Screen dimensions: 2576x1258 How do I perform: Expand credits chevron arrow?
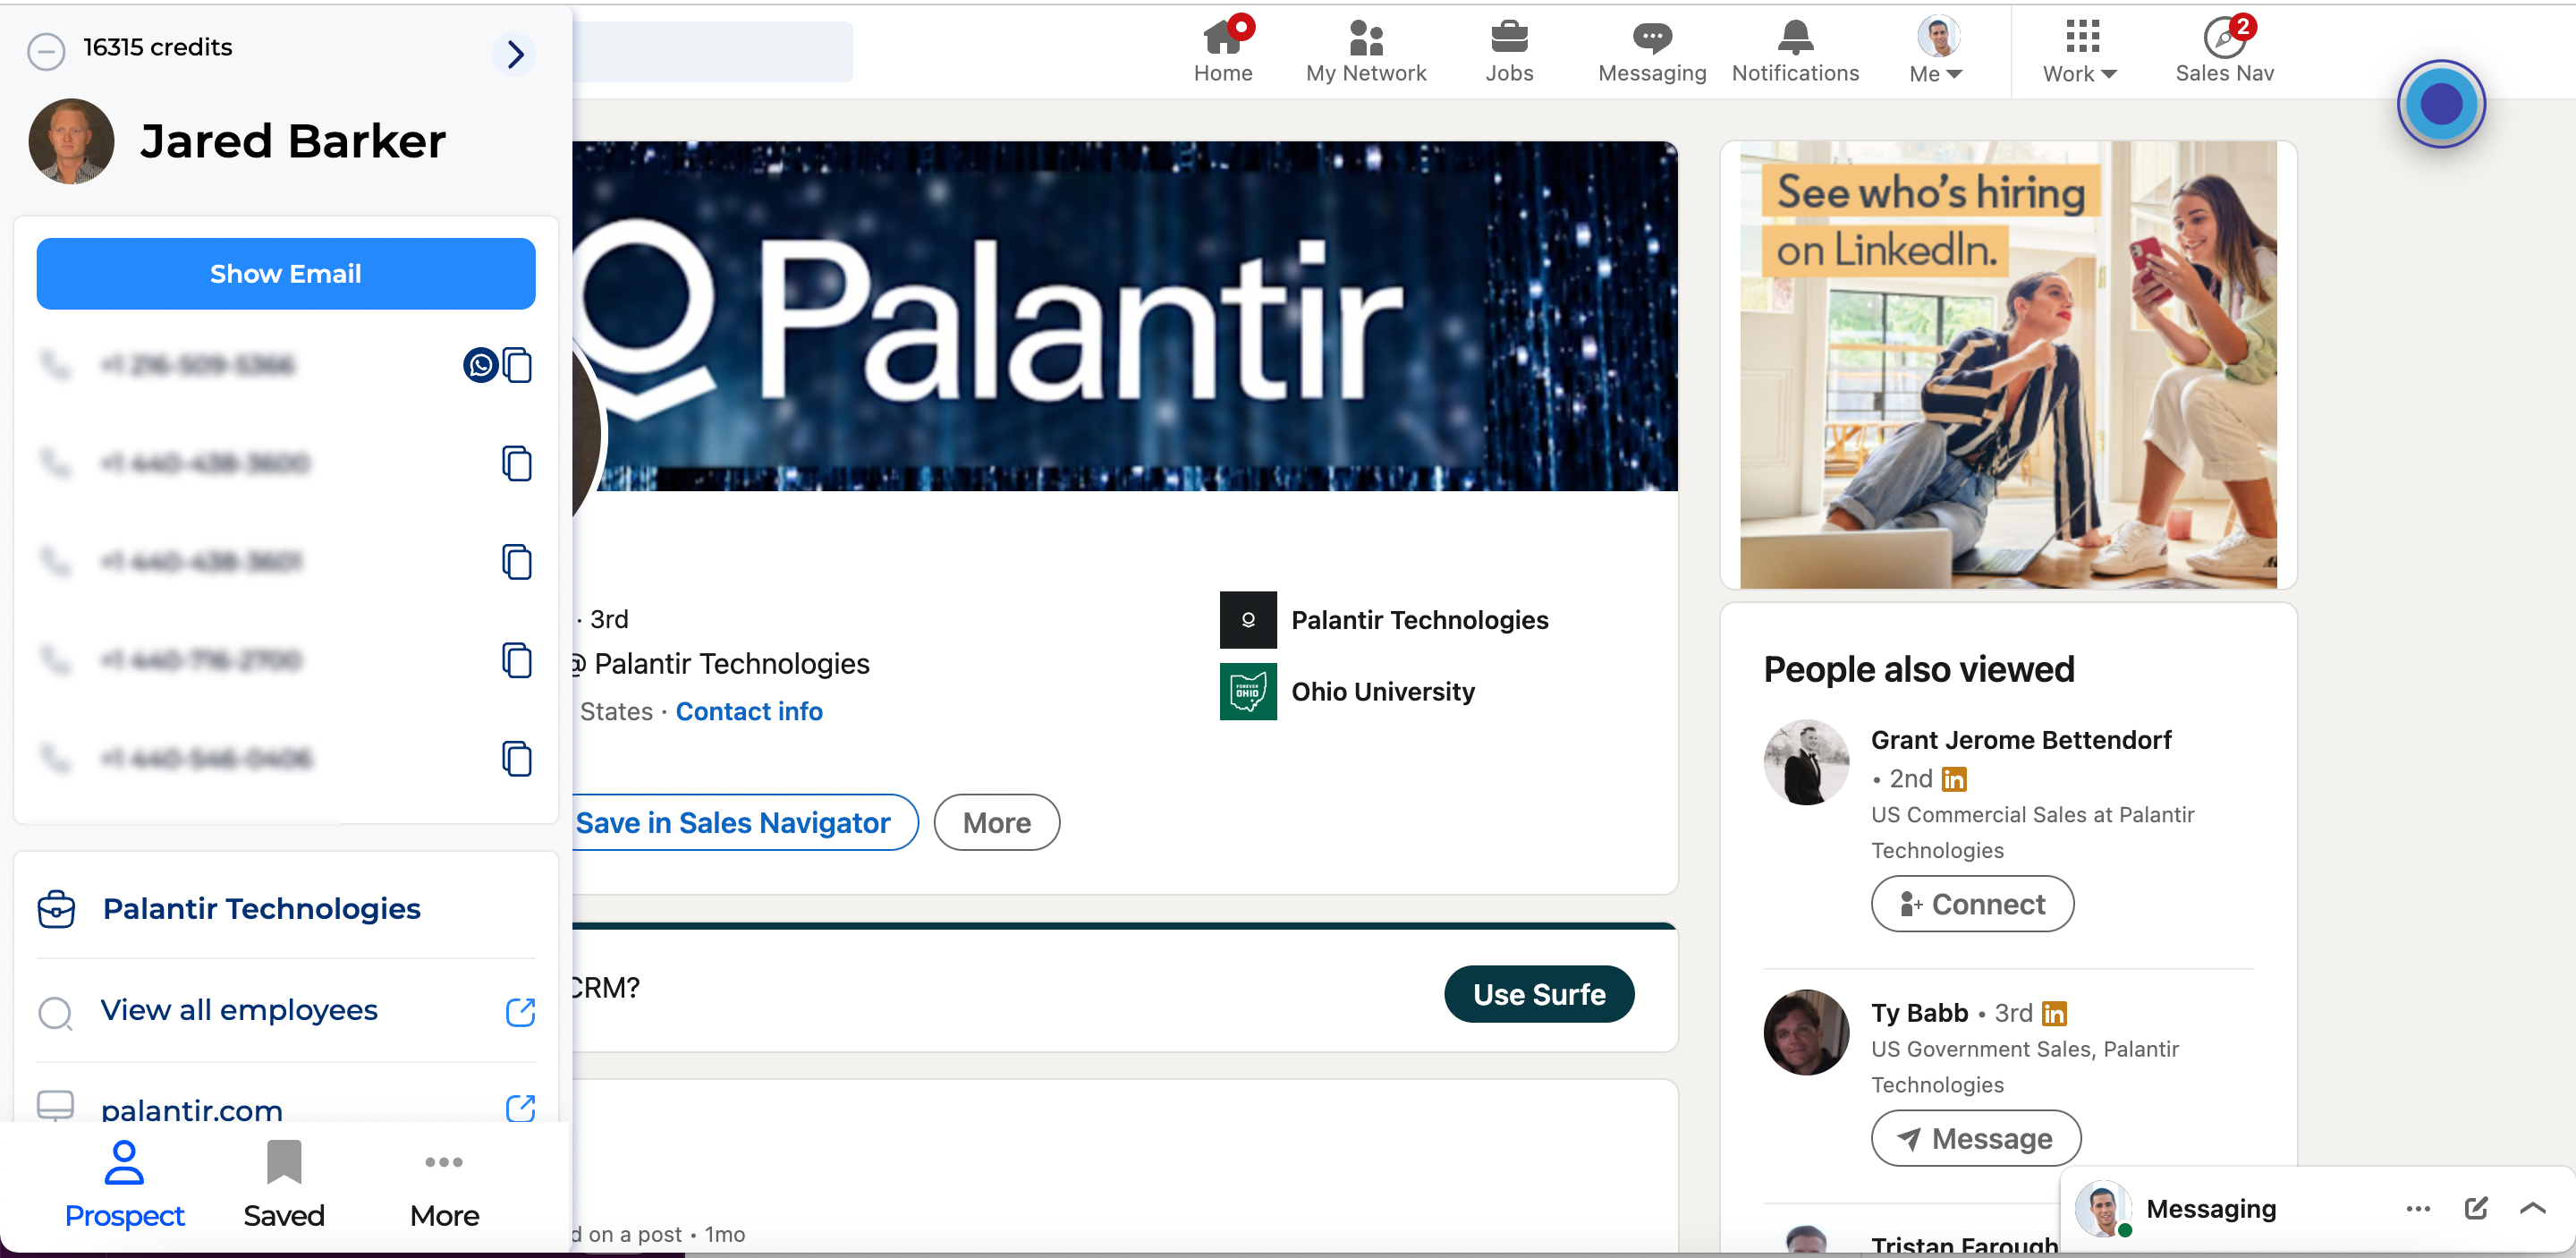coord(515,53)
